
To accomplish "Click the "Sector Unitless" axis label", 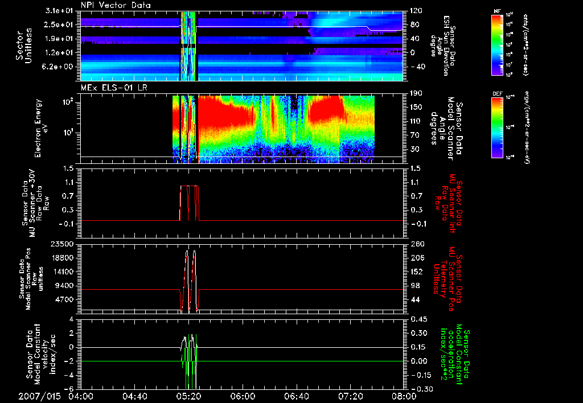I will click(x=23, y=46).
